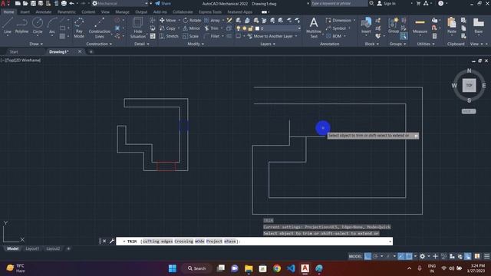Screen dimensions: 491x276
Task: Click the Multiline Text tool
Action: pyautogui.click(x=314, y=28)
